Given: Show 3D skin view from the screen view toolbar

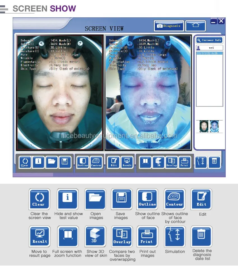Looking at the screenshot, I should click(x=158, y=162).
